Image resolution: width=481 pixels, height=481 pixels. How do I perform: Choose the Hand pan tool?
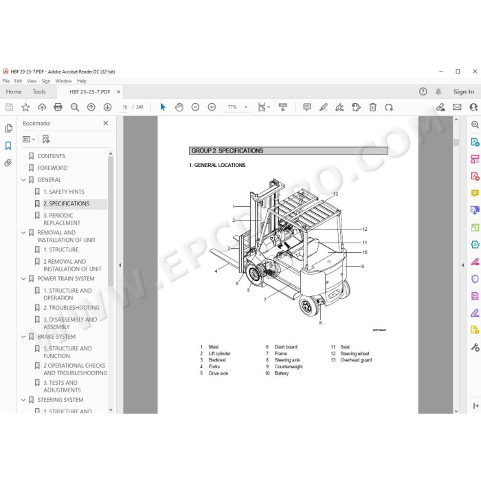179,107
